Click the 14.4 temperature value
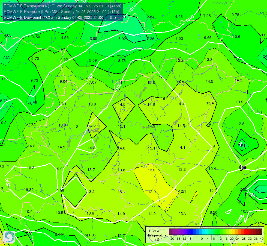Screen dimensions: 267x246 [x=181, y=104]
